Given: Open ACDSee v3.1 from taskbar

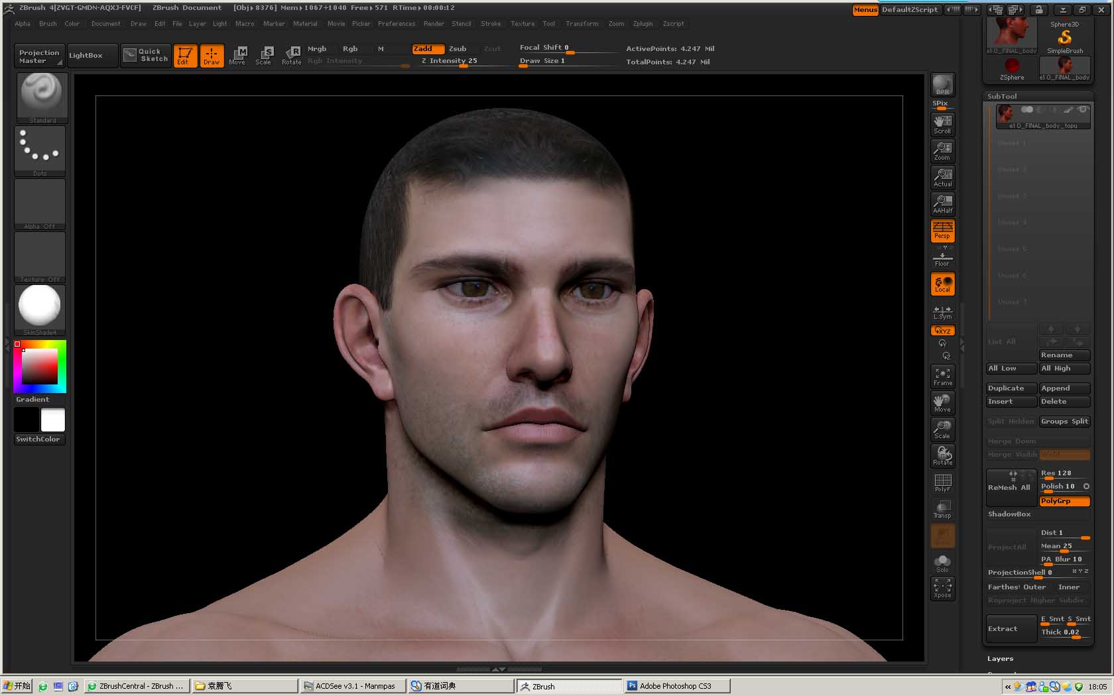Looking at the screenshot, I should (353, 686).
